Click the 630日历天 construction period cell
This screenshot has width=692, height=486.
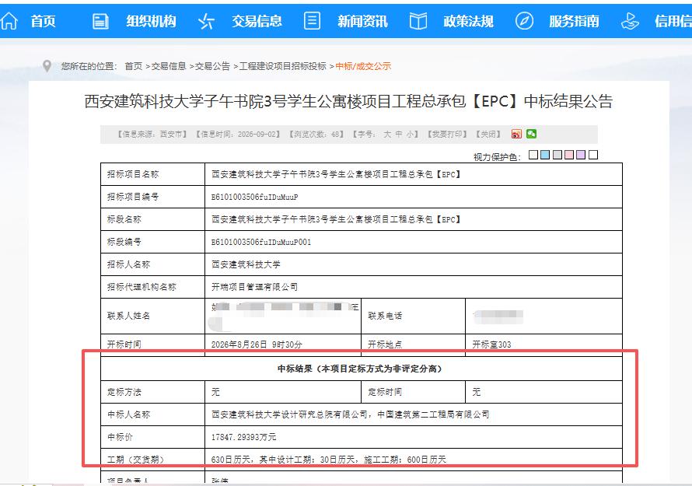click(414, 460)
